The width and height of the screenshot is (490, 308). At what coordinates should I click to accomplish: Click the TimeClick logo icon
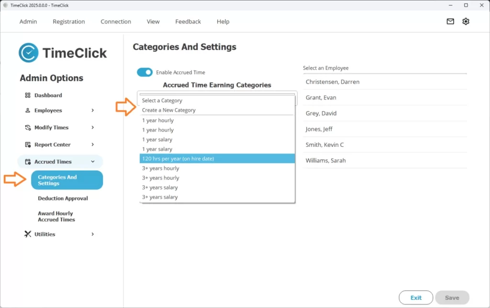[x=28, y=53]
